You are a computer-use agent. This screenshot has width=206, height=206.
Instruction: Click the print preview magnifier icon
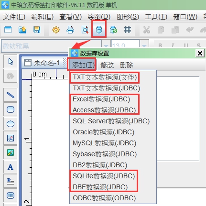(x=85, y=30)
